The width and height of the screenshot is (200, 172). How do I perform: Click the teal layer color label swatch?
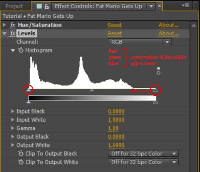tap(39, 6)
